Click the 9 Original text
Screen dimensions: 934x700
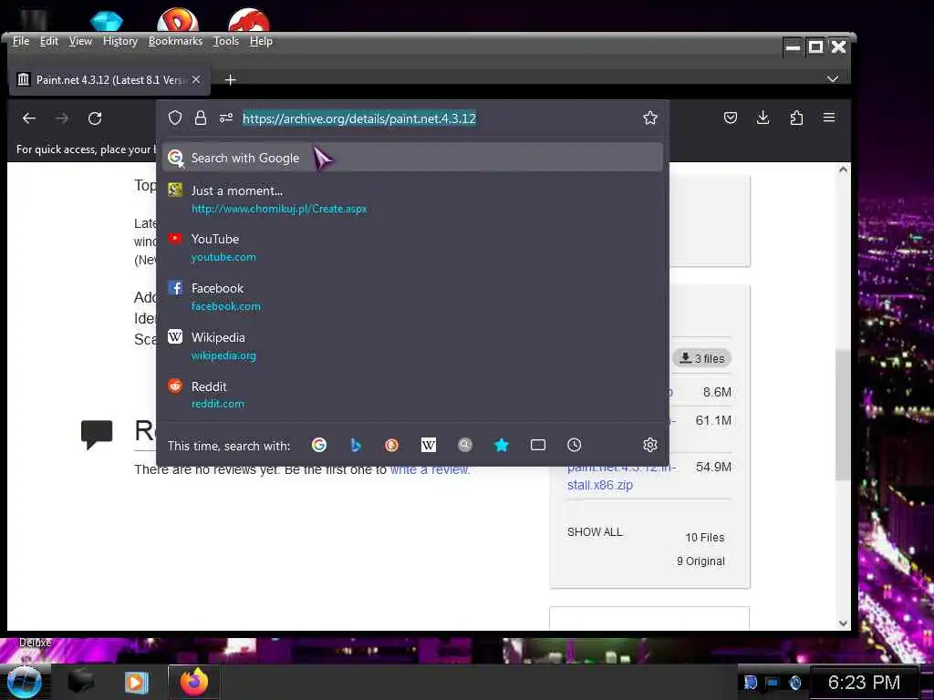point(700,561)
